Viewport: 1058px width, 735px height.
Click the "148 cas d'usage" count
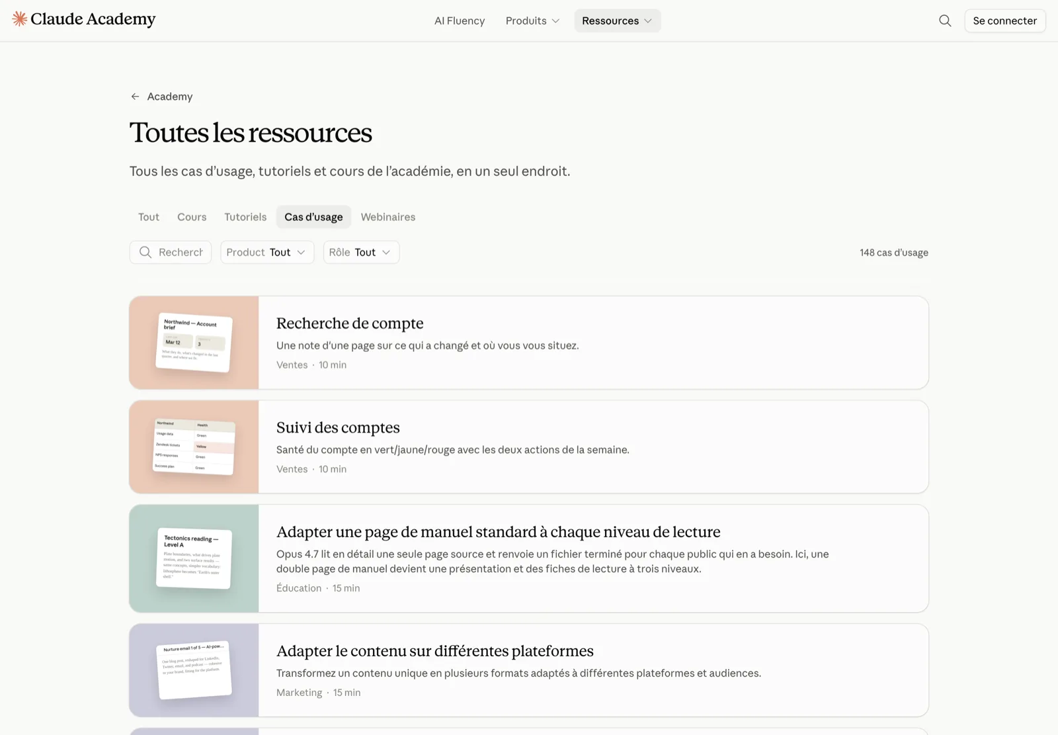click(x=894, y=253)
